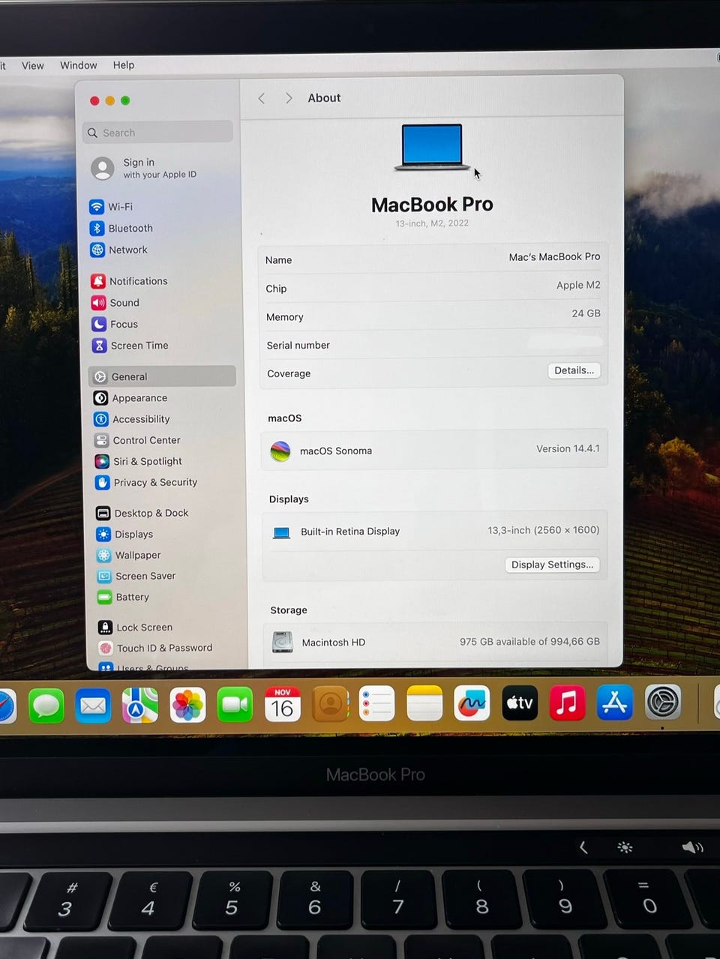720x959 pixels.
Task: Open Contacts from the Dock
Action: tap(330, 705)
